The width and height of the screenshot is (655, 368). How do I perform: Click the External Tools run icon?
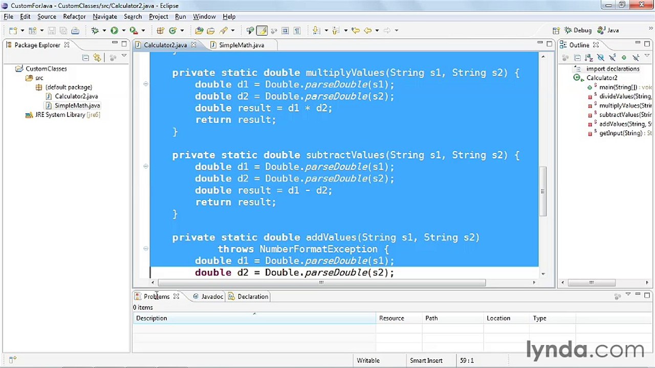click(x=134, y=31)
